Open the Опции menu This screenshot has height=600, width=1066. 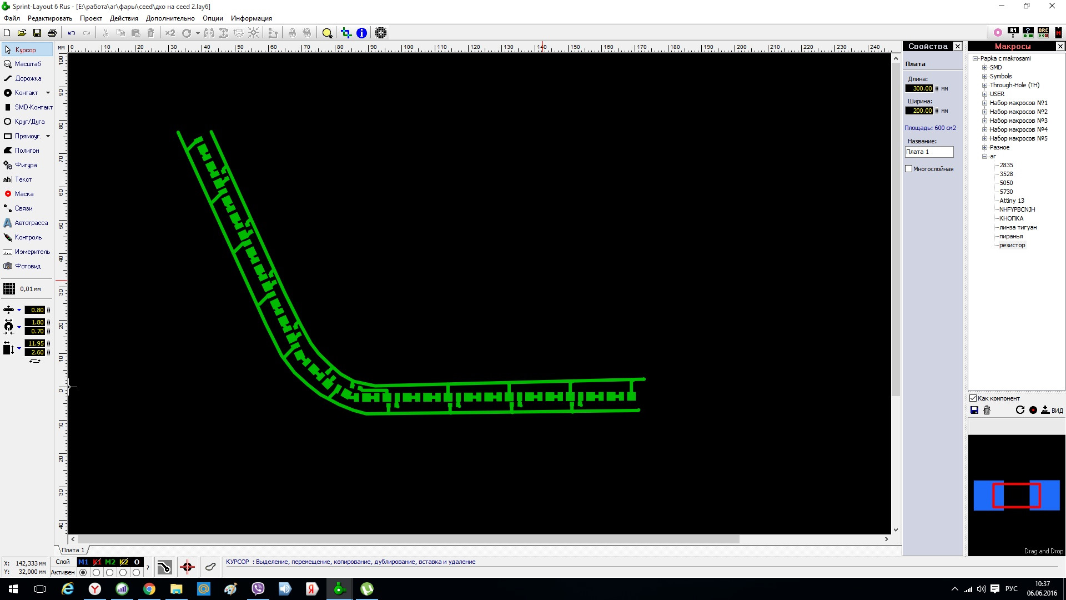coord(213,18)
